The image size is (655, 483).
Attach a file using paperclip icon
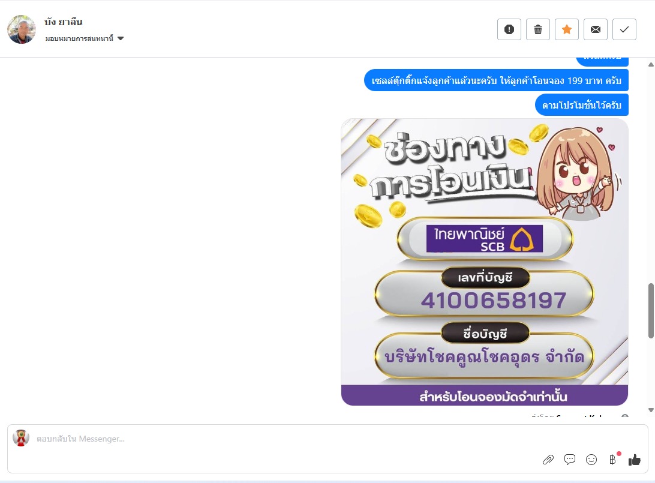click(x=548, y=460)
